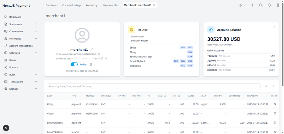Click the BANK column header
The height and width of the screenshot is (134, 284).
pos(49,96)
